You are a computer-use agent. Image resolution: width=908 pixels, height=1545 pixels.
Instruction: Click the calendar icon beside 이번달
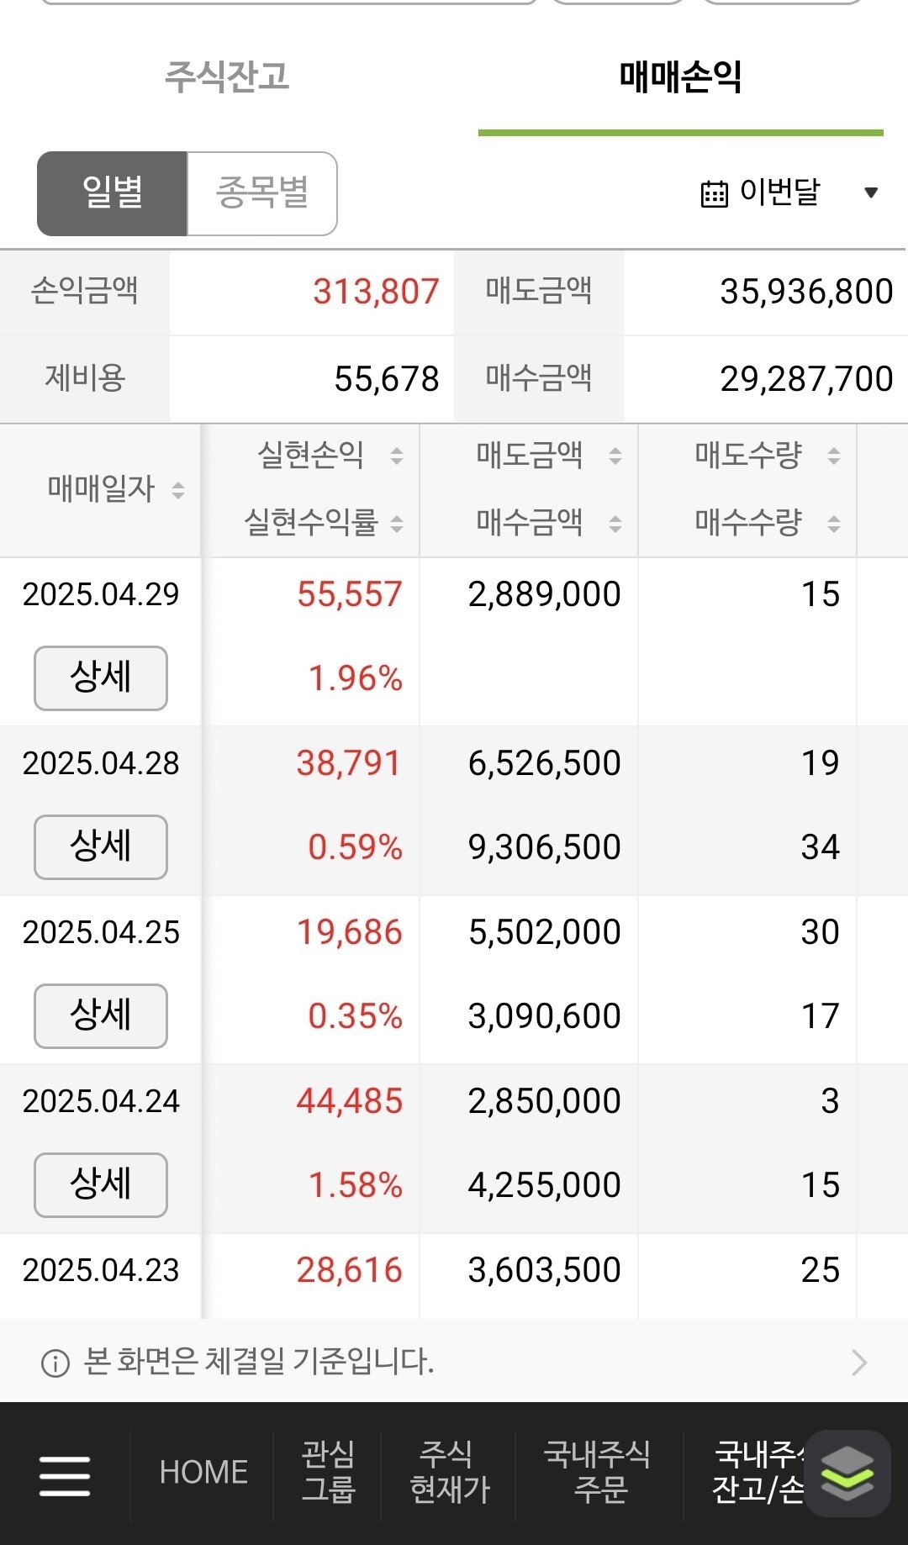click(714, 193)
